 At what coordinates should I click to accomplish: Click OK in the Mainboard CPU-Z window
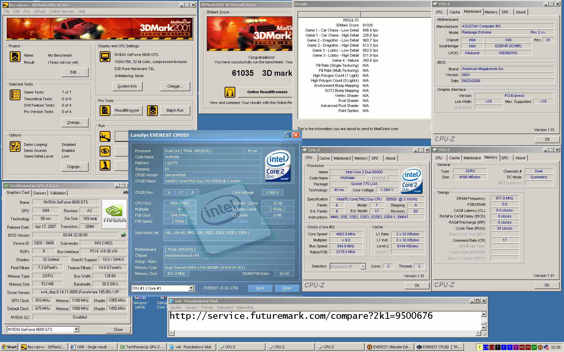click(x=547, y=139)
